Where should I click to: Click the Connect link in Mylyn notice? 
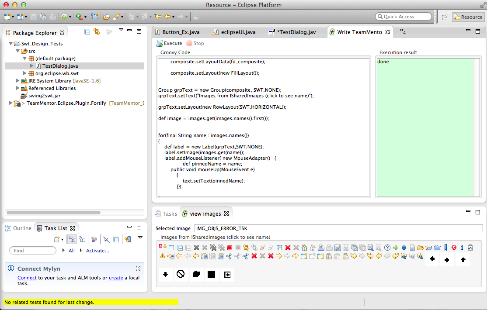click(27, 278)
